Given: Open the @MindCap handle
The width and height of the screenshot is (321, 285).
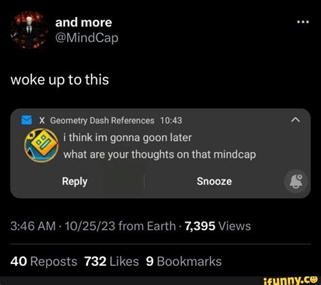Looking at the screenshot, I should point(87,38).
